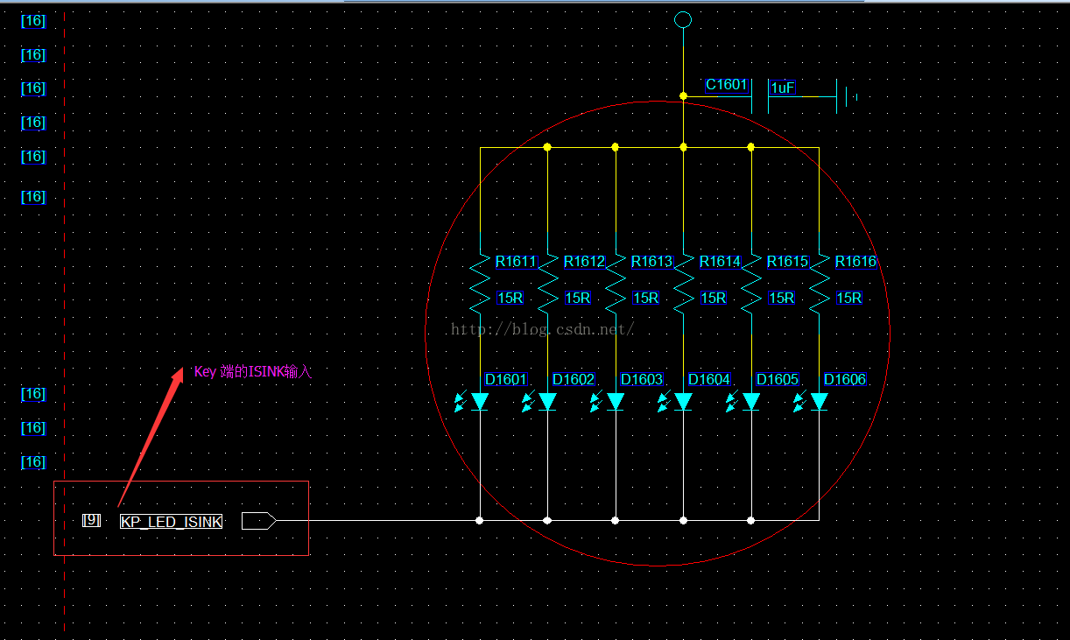Click the [9] page reference label
The image size is (1070, 640).
tap(91, 520)
